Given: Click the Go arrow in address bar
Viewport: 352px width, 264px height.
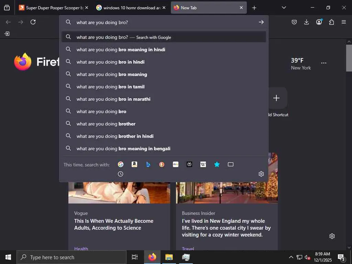Looking at the screenshot, I should 261,22.
